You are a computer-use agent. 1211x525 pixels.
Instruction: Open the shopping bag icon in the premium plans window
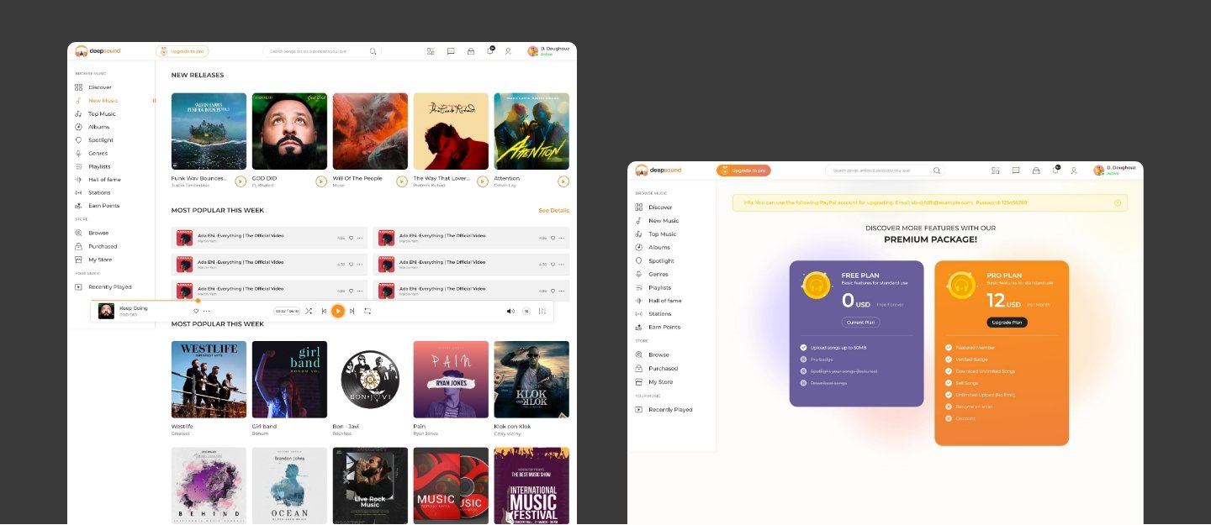(x=1036, y=171)
